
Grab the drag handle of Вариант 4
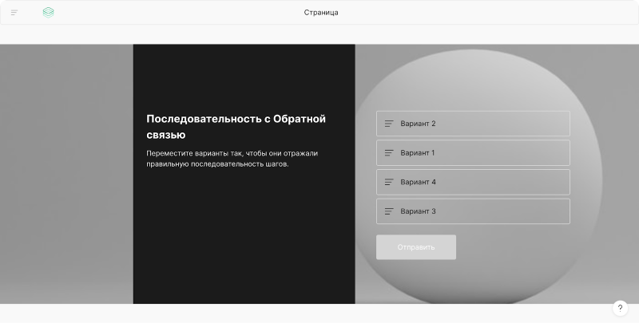(x=389, y=182)
